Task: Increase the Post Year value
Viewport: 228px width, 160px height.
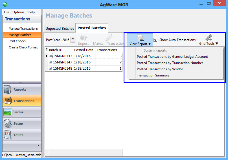Action: tap(73, 39)
